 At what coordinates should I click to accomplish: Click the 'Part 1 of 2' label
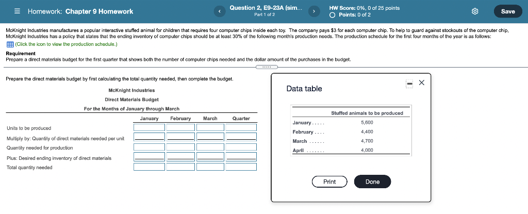pos(265,14)
